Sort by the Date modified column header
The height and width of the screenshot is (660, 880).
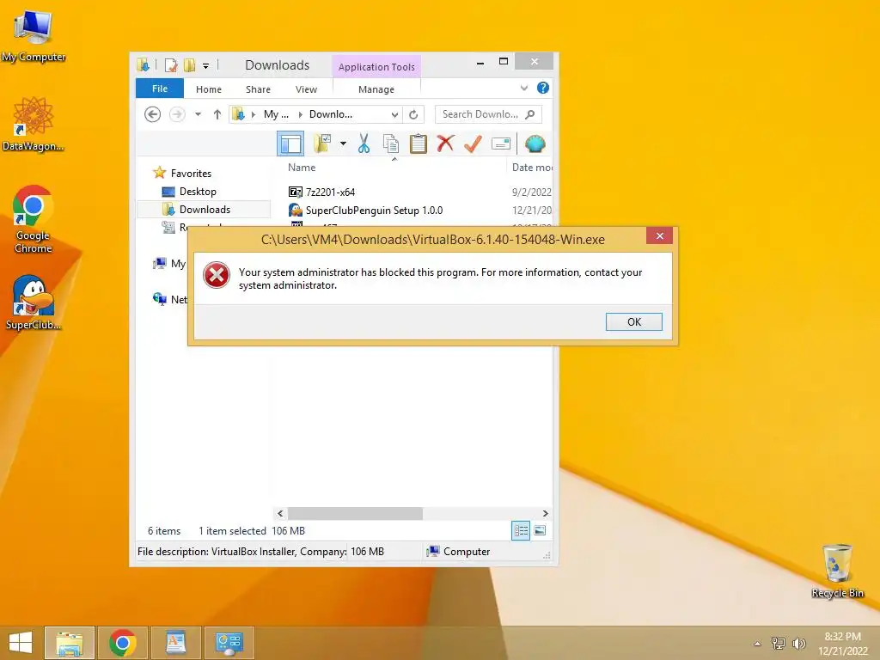532,168
